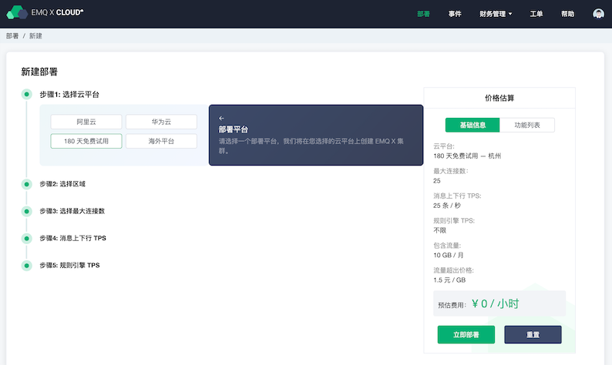Select the 180 天免费试用 option
This screenshot has height=365, width=612.
(86, 141)
